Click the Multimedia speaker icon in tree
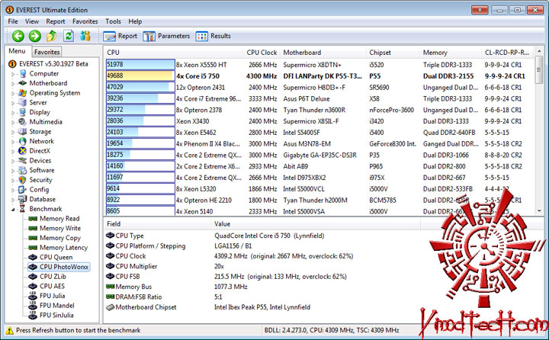549x340 pixels. click(x=22, y=122)
